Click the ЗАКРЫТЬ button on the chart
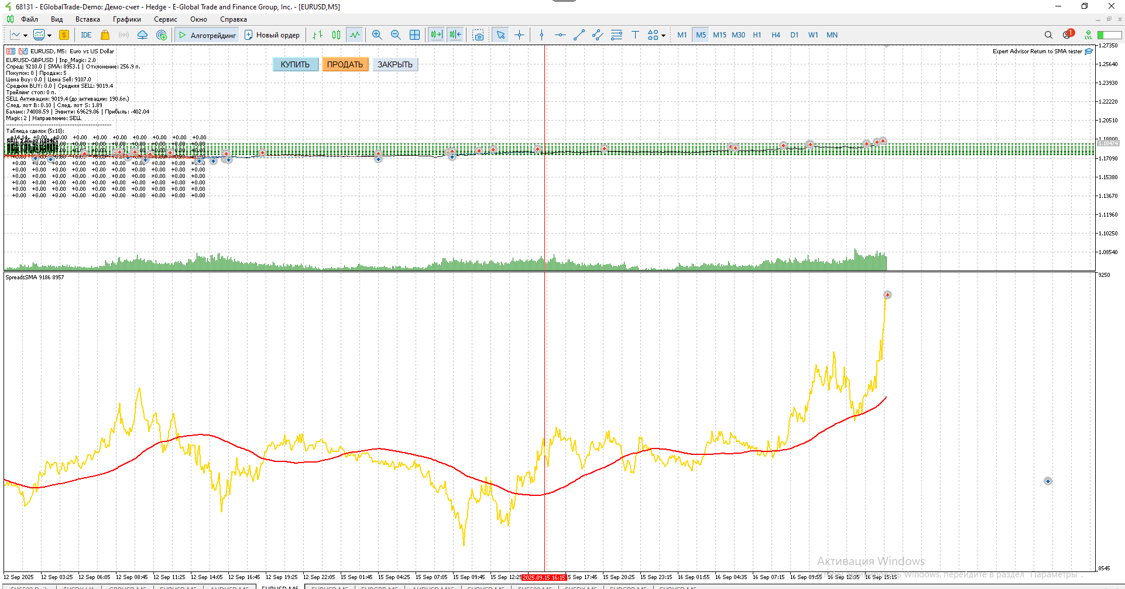1125x589 pixels. click(395, 64)
